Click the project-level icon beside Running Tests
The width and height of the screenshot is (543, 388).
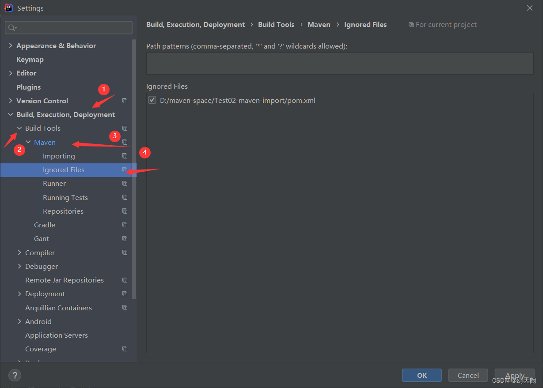[x=125, y=197]
